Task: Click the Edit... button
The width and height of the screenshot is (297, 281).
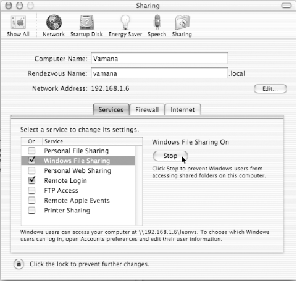Action: [x=270, y=89]
